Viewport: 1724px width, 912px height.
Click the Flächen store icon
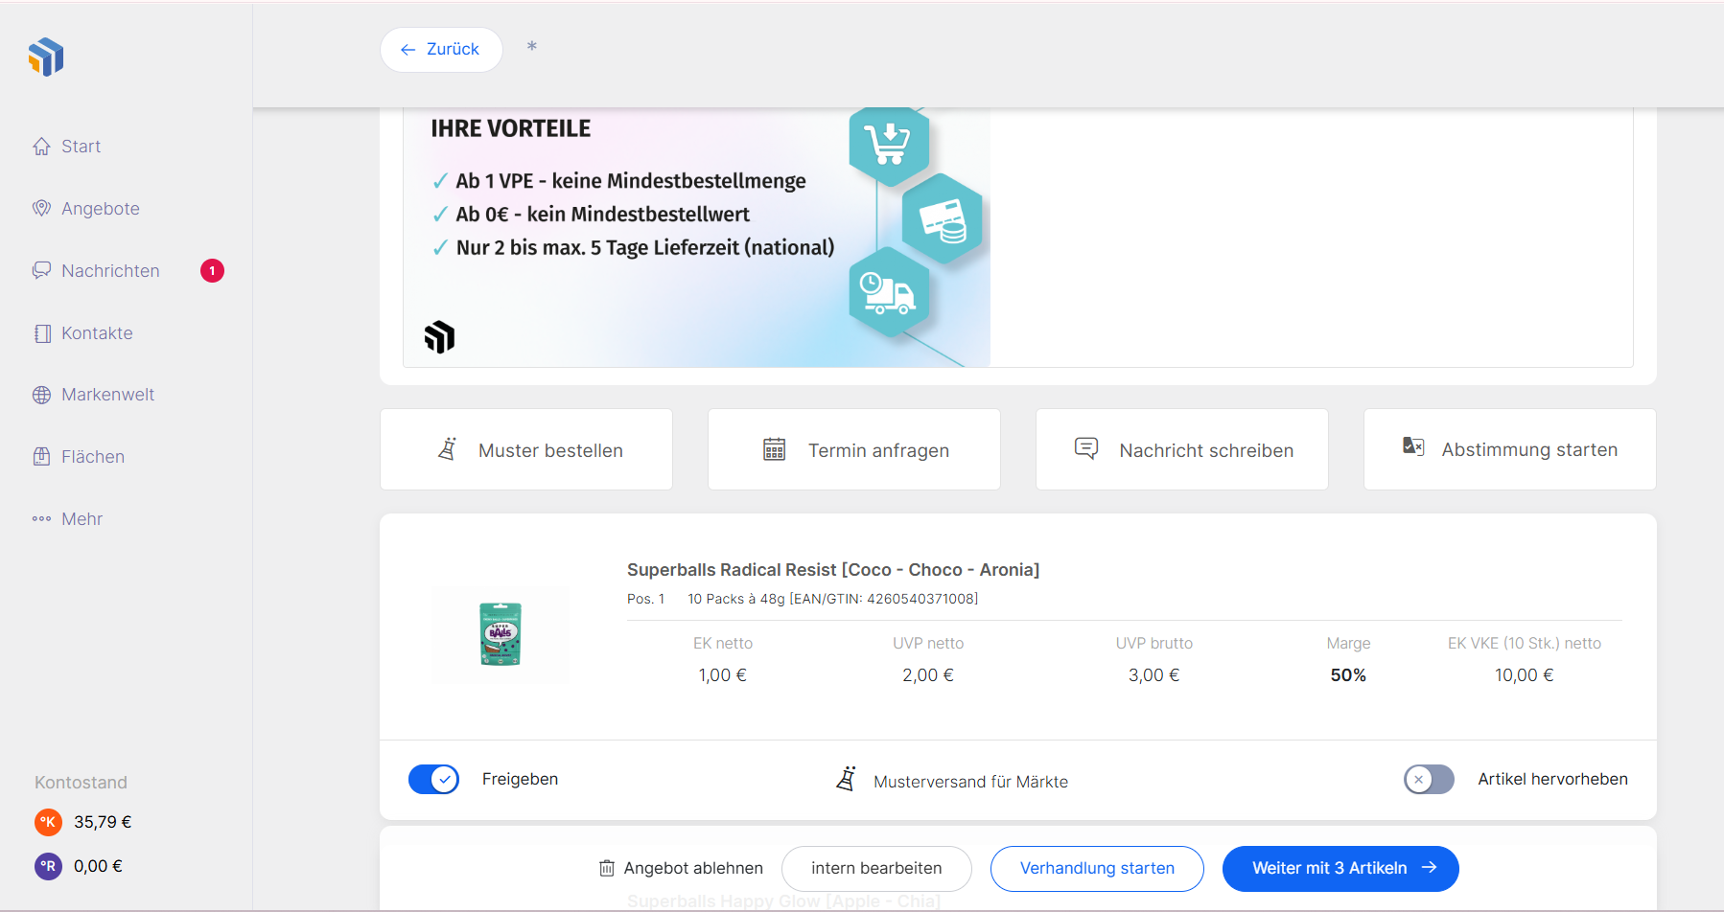[x=41, y=457]
